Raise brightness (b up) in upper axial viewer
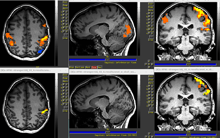 67,15
